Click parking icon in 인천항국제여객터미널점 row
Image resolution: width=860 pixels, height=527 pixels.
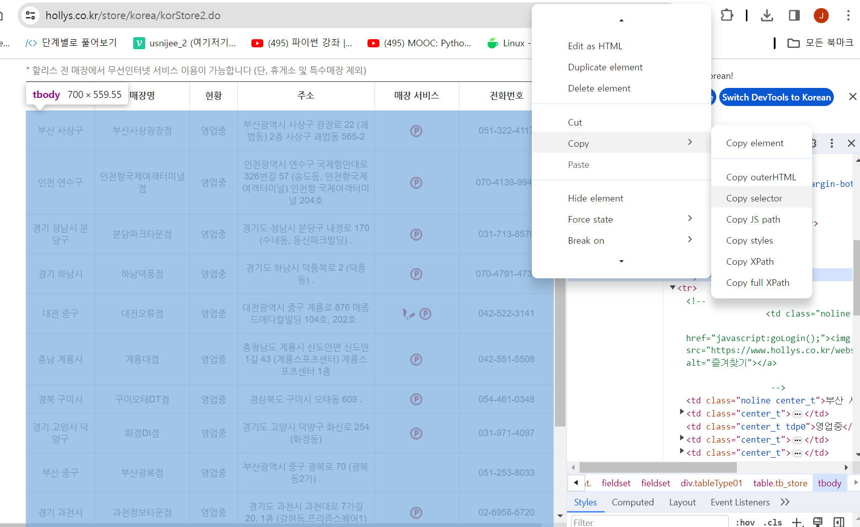[x=416, y=183]
